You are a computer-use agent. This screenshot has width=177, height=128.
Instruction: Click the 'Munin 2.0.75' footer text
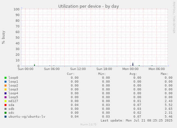pos(88,124)
